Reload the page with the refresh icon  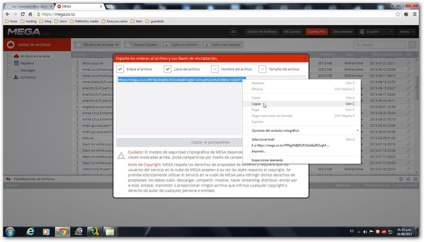(23, 14)
